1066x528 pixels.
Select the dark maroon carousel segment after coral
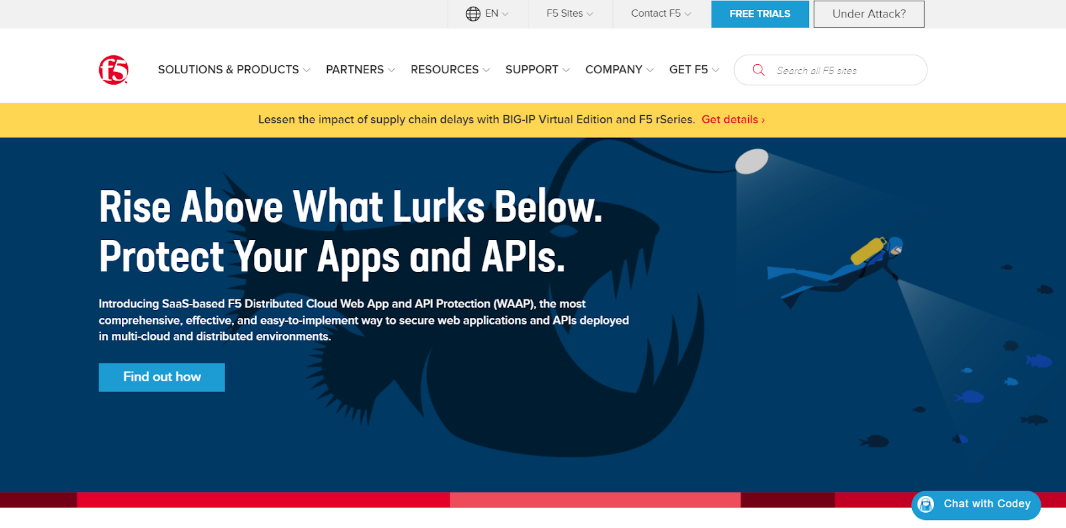788,500
